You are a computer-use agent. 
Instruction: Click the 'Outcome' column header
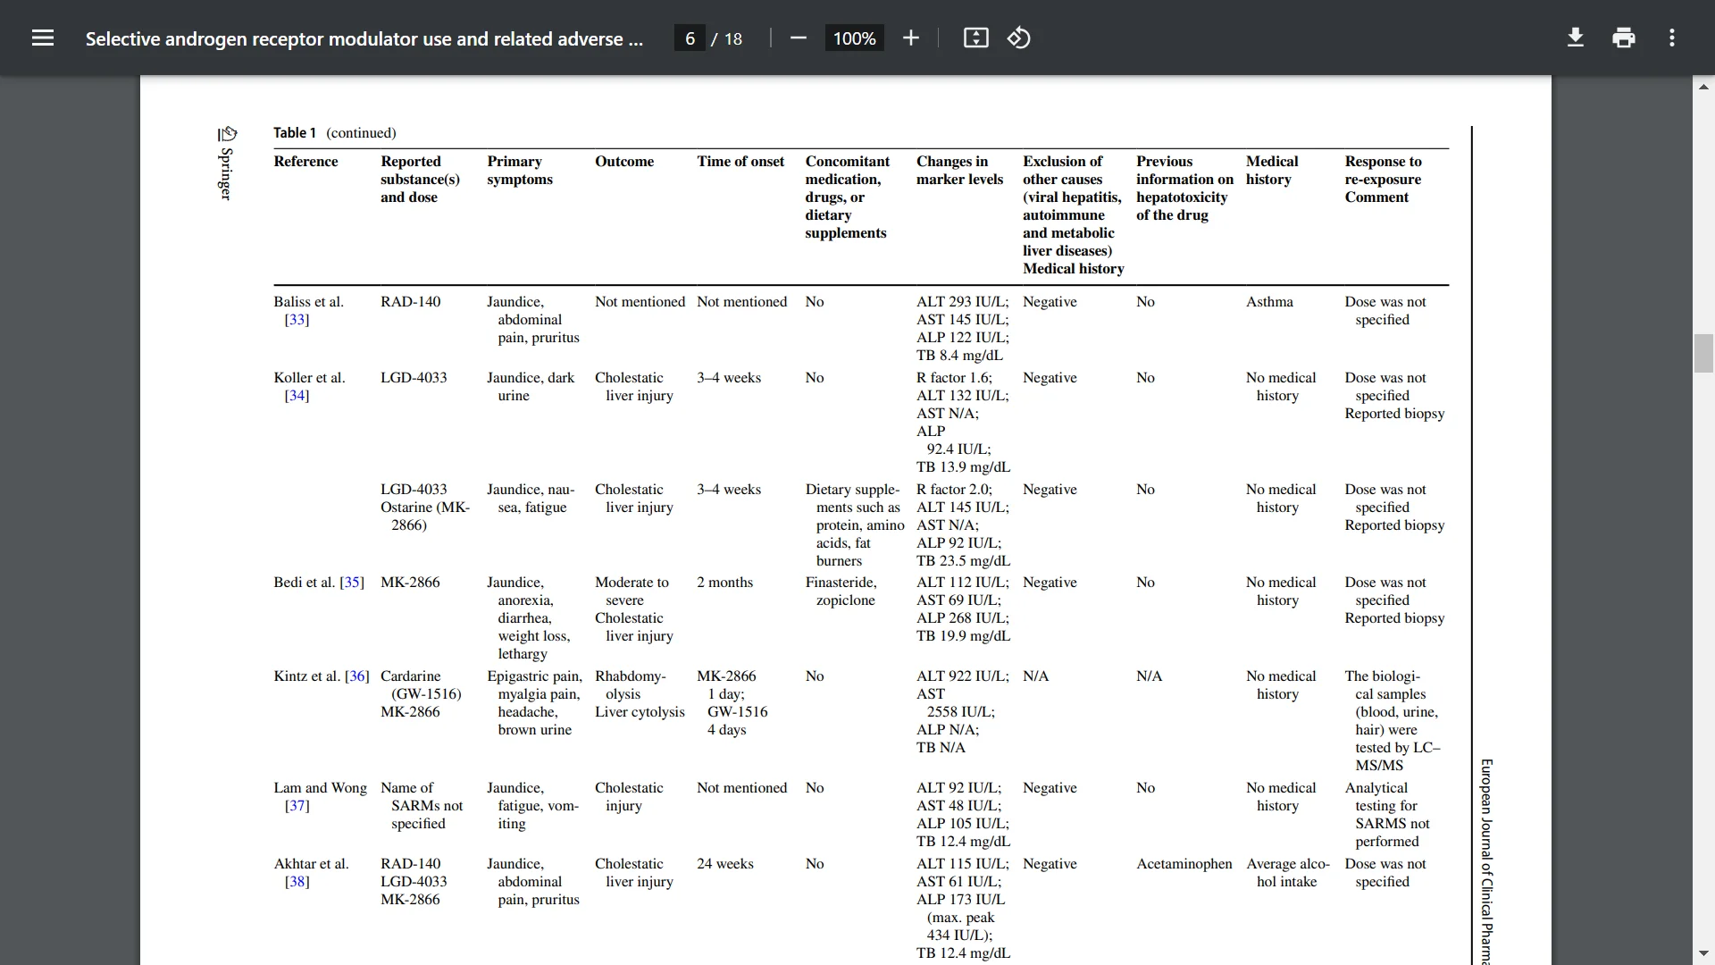coord(624,162)
